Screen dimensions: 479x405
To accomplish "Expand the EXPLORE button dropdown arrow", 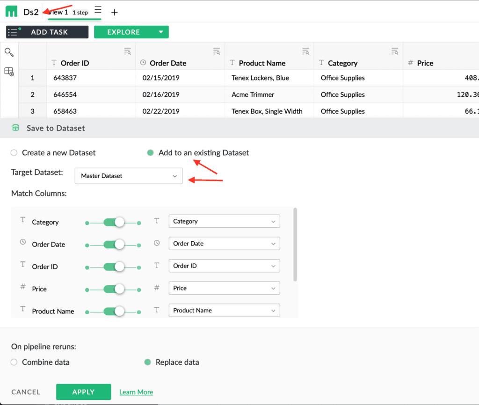I will 161,32.
